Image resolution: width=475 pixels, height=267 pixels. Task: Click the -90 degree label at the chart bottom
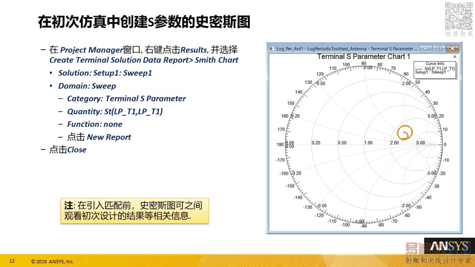(x=364, y=226)
